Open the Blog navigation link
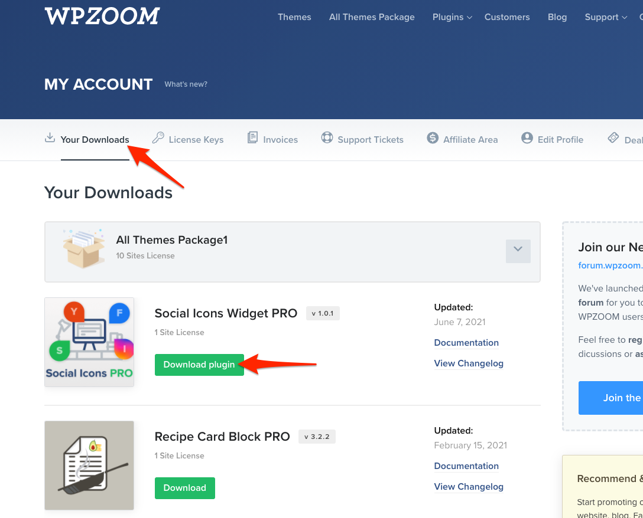 point(557,17)
